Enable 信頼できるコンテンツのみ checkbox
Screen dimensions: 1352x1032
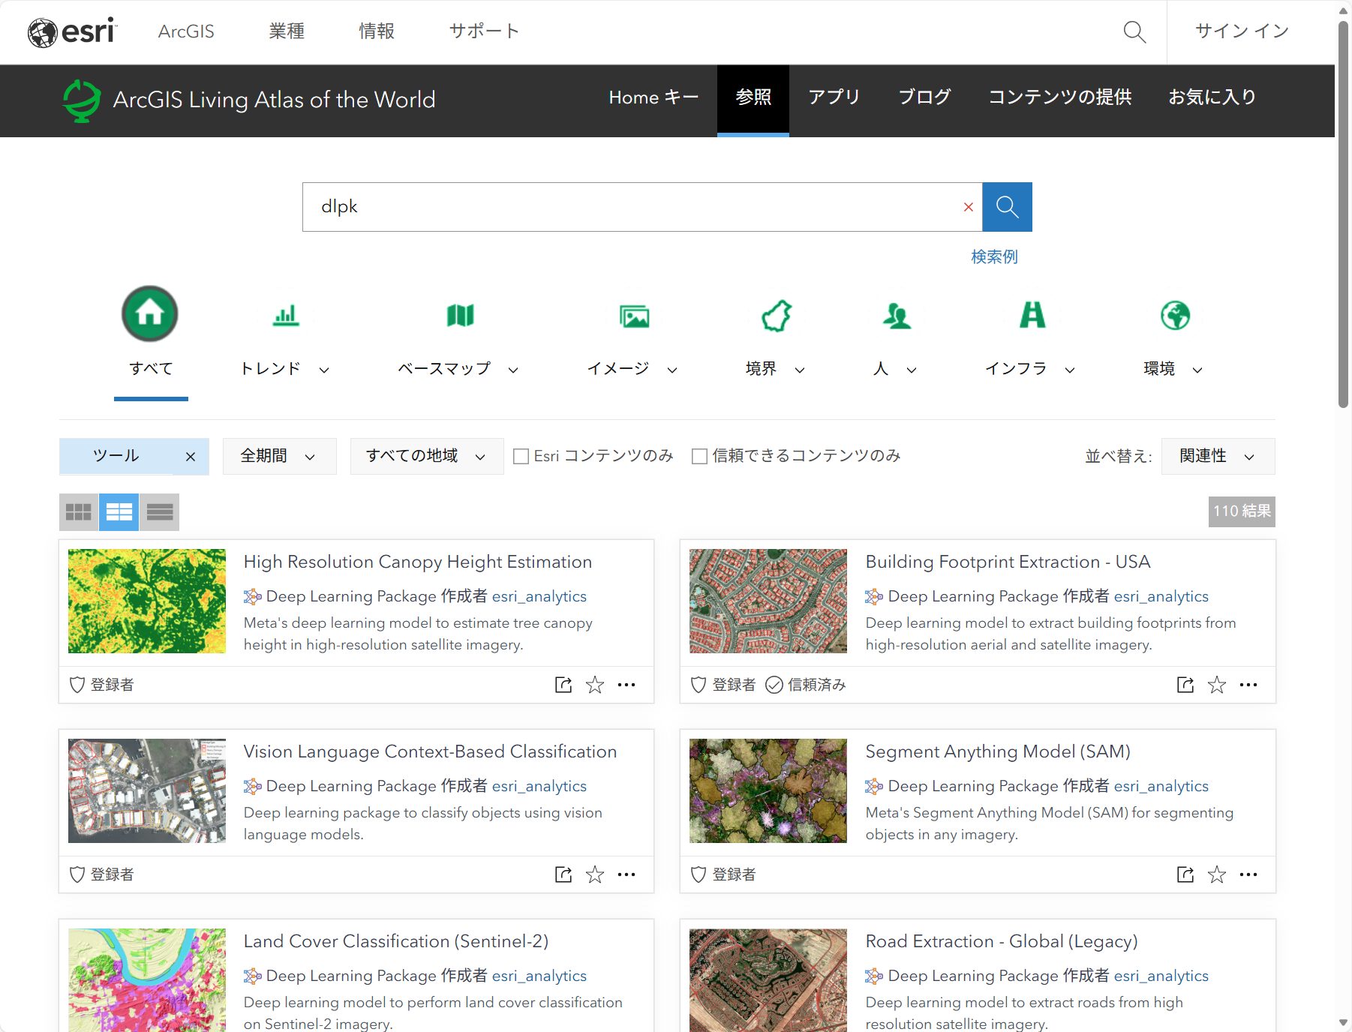coord(699,456)
